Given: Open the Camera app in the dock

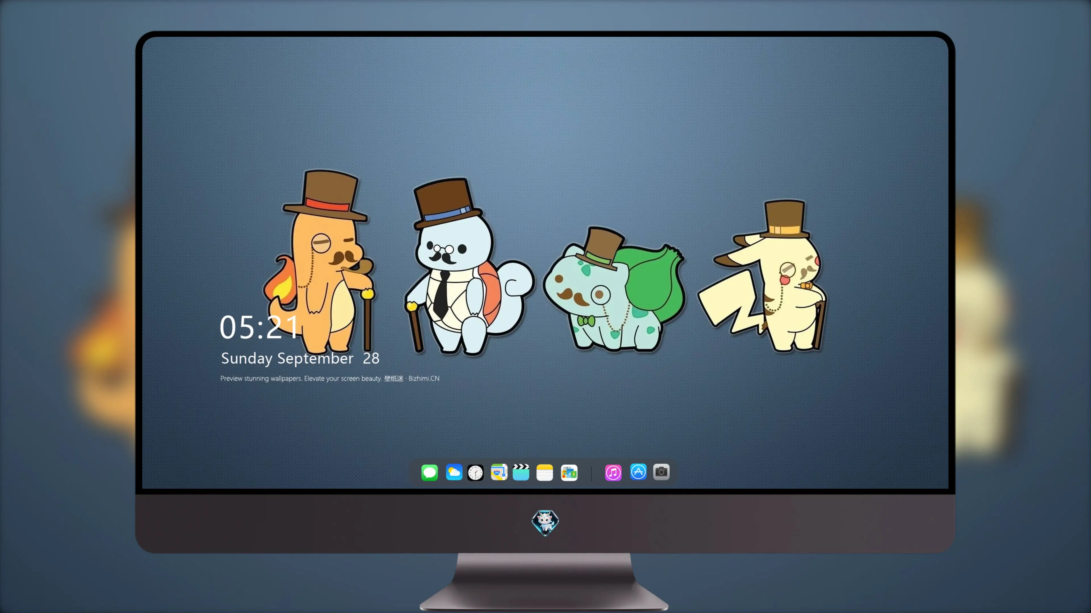Looking at the screenshot, I should pyautogui.click(x=661, y=472).
